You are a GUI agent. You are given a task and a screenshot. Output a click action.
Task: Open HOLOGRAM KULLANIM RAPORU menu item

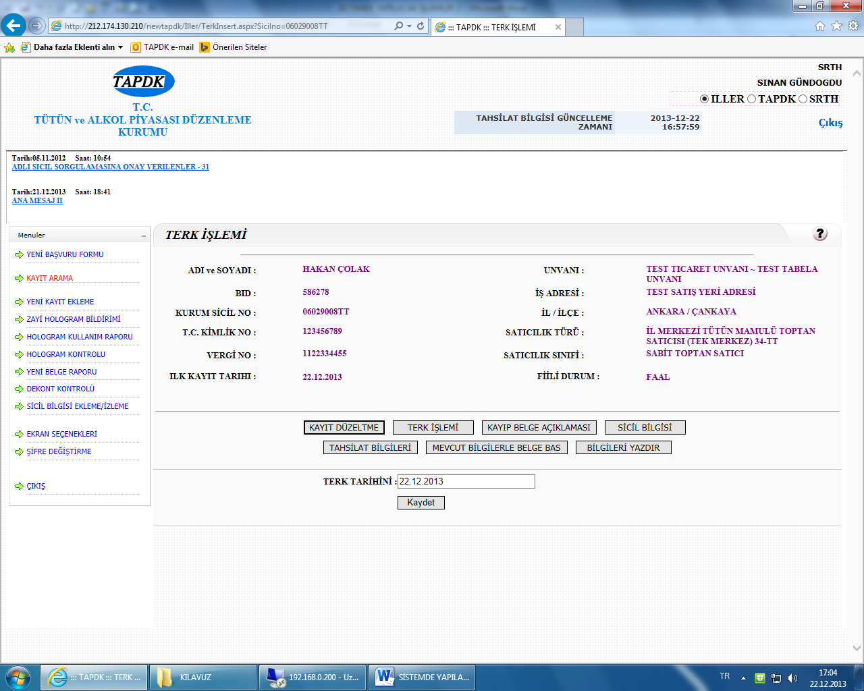[80, 337]
